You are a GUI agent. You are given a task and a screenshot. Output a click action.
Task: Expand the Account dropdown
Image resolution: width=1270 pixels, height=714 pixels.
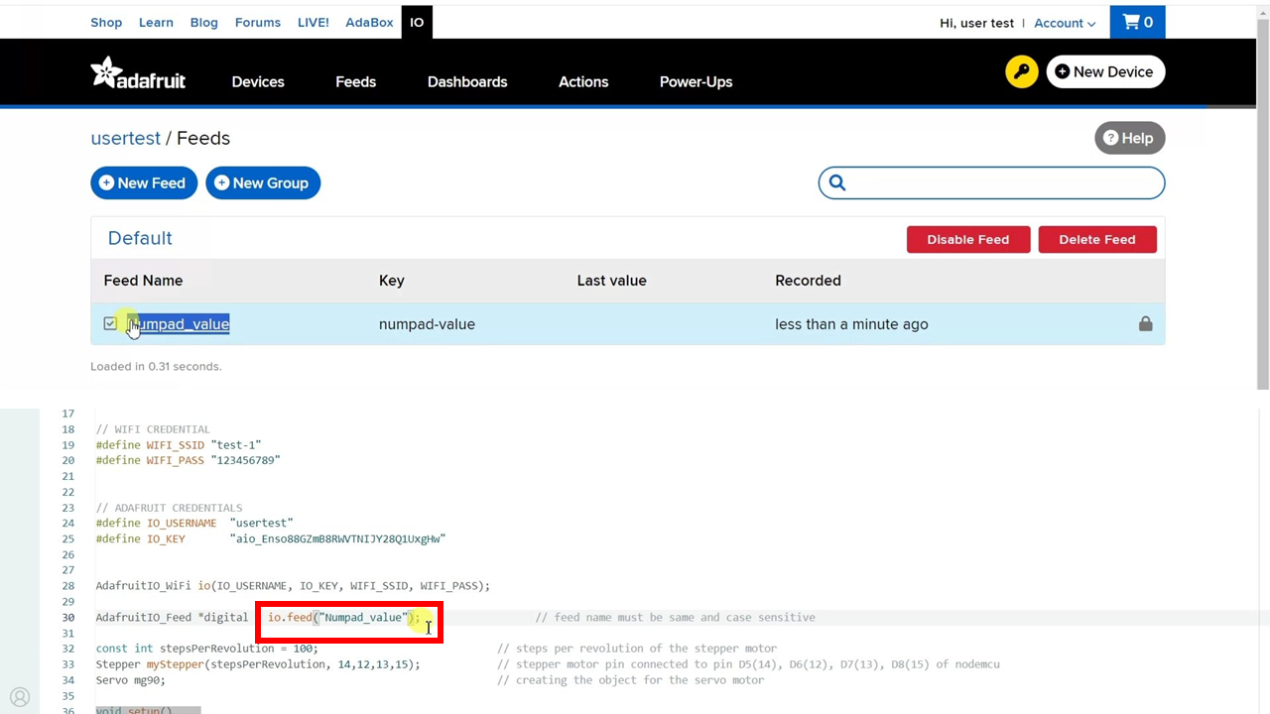[1065, 23]
